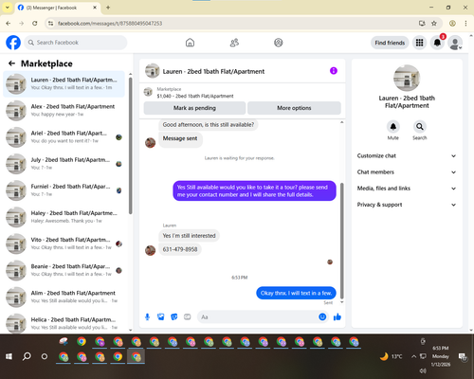The width and height of the screenshot is (474, 379).
Task: Click the Find friends button
Action: coord(390,43)
